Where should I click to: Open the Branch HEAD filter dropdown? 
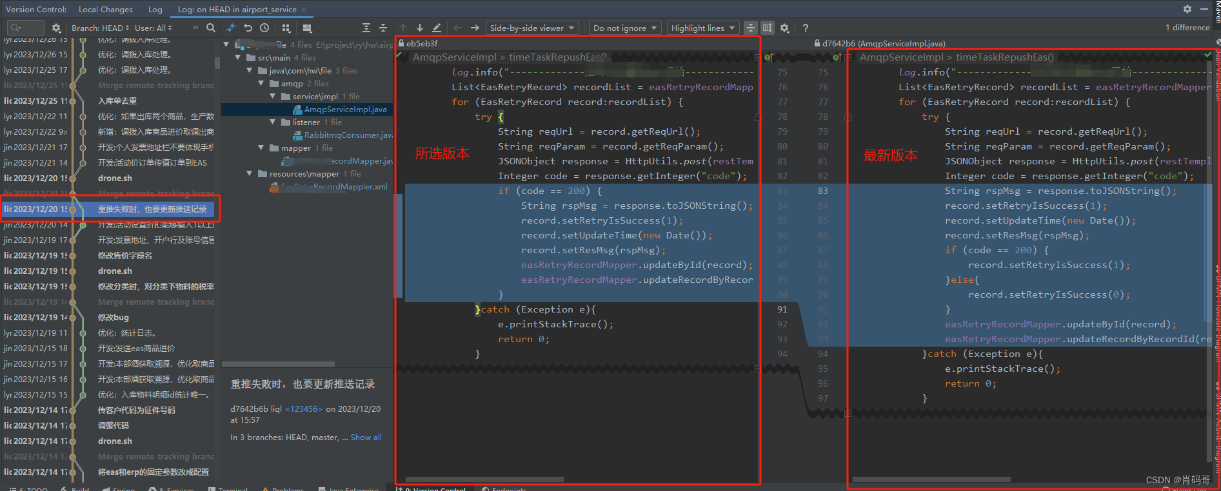tap(99, 28)
